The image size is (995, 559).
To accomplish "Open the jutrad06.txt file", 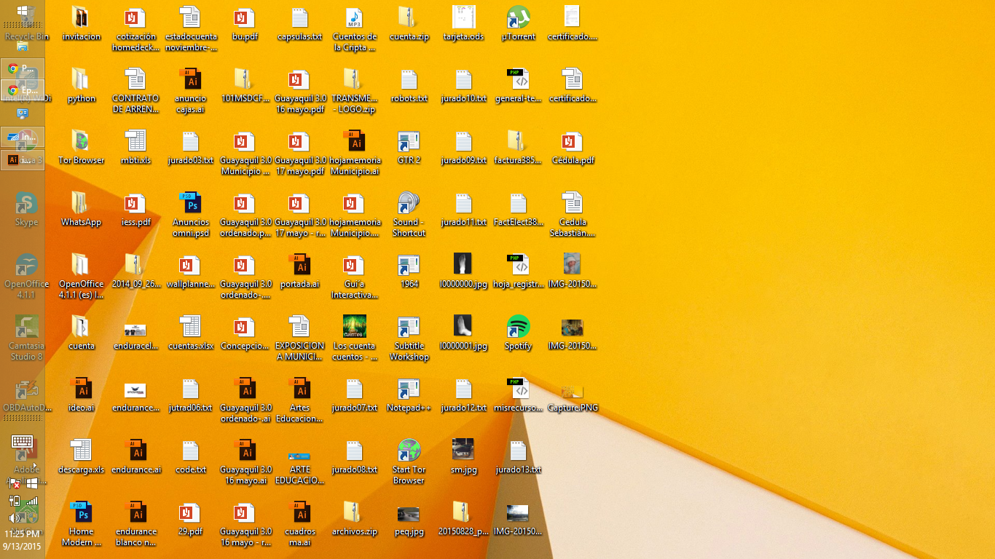I will pos(191,394).
